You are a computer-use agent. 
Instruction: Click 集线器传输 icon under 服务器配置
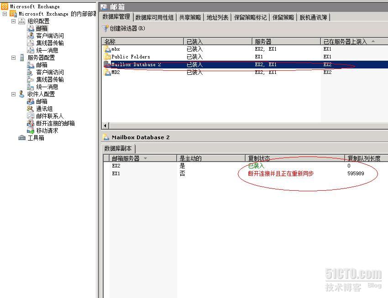tap(31, 79)
